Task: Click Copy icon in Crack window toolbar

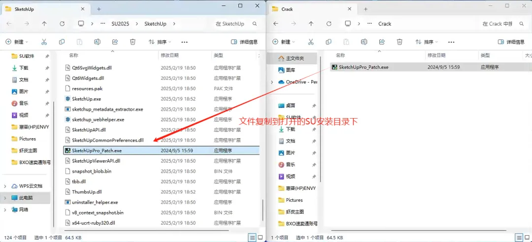Action: coord(329,42)
